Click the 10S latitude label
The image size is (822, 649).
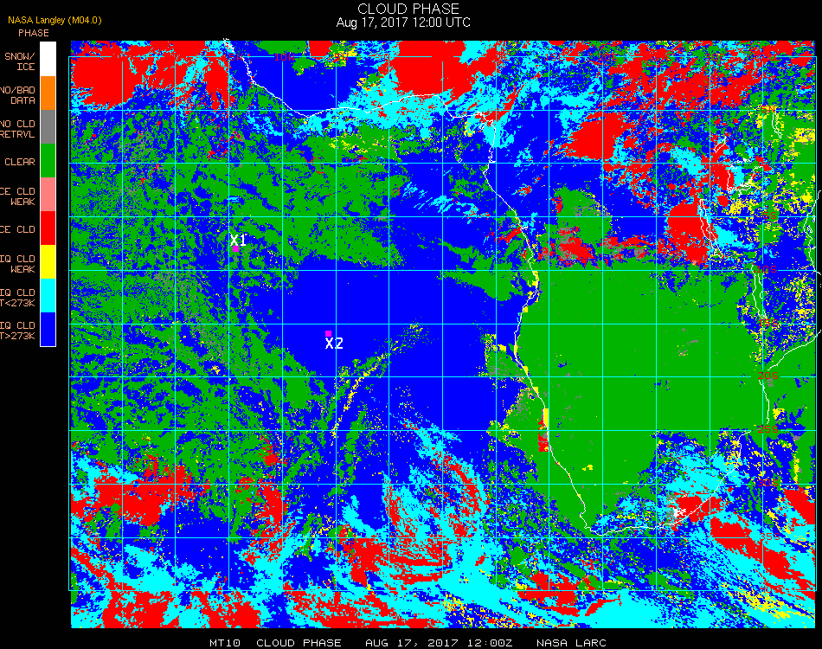[767, 269]
